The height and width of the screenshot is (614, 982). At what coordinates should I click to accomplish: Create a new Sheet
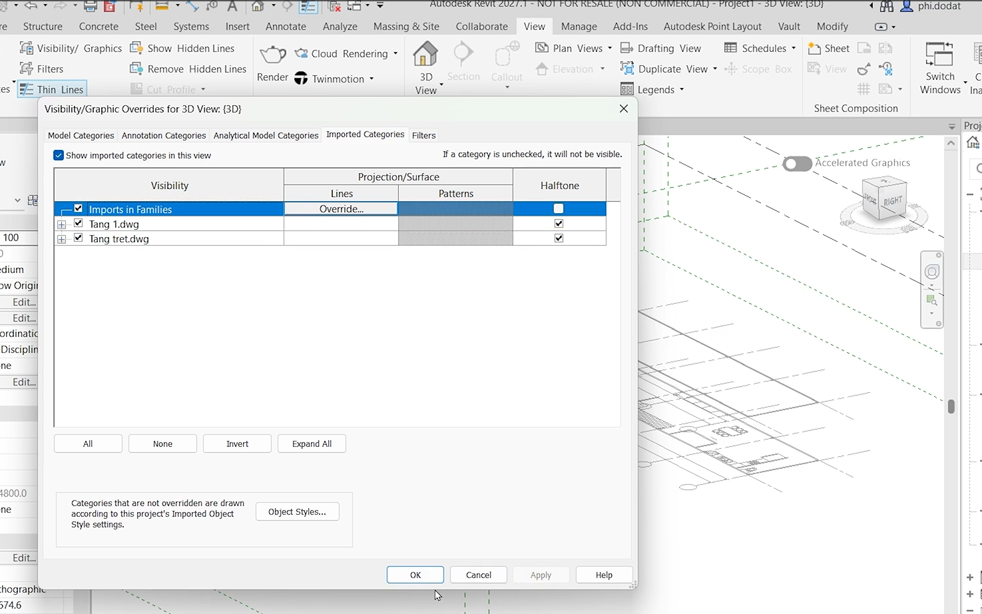[828, 48]
